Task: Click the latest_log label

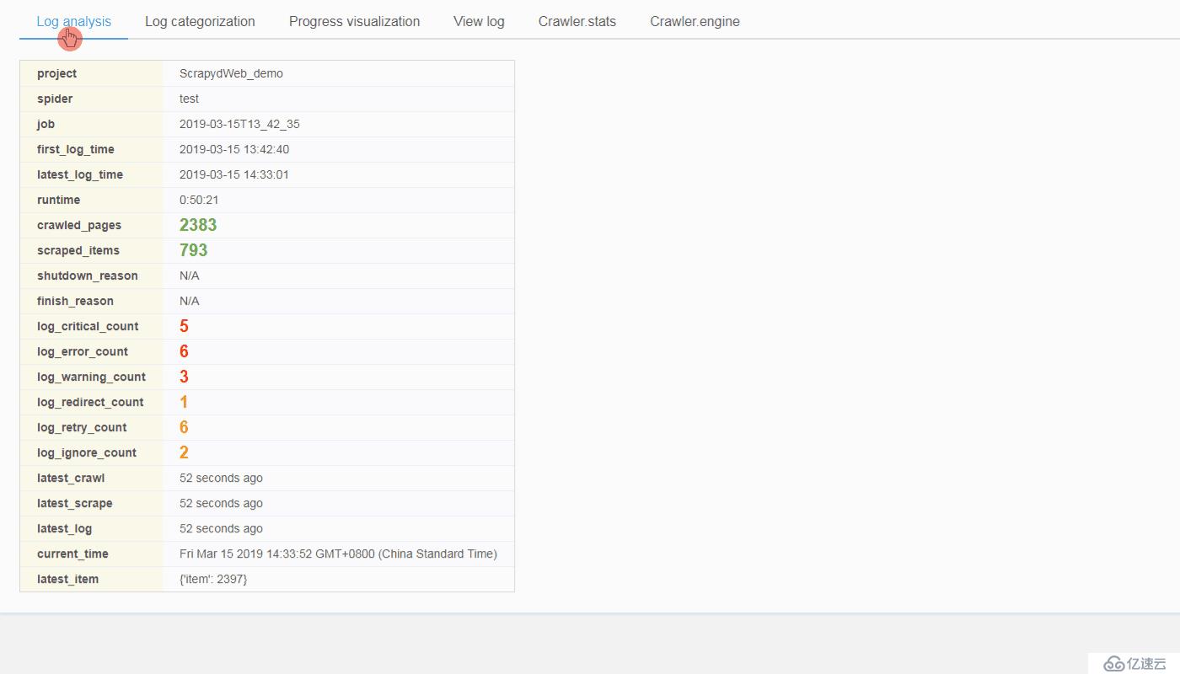Action: 65,528
